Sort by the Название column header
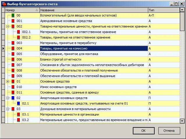Image resolution: width=186 pixels, height=139 pixels. 94,10
